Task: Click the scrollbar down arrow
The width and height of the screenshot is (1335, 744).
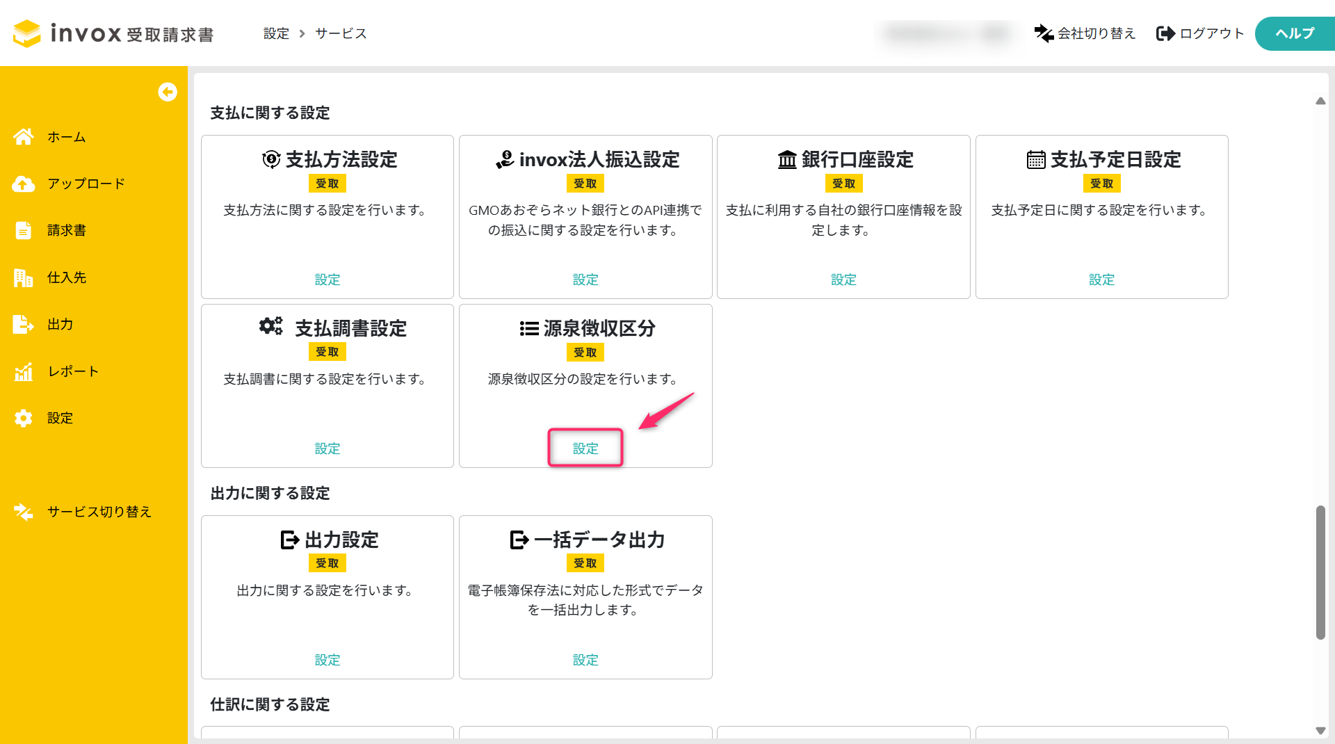Action: (1320, 730)
